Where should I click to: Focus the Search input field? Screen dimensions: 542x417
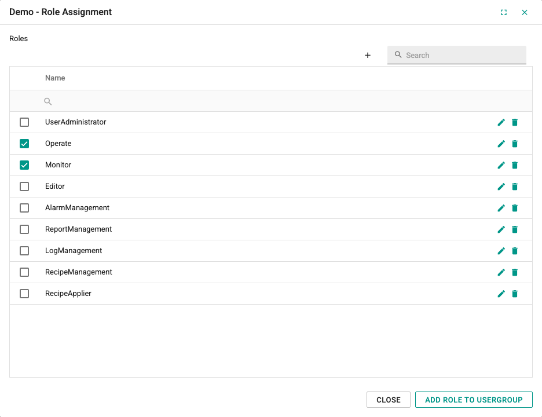coord(457,55)
